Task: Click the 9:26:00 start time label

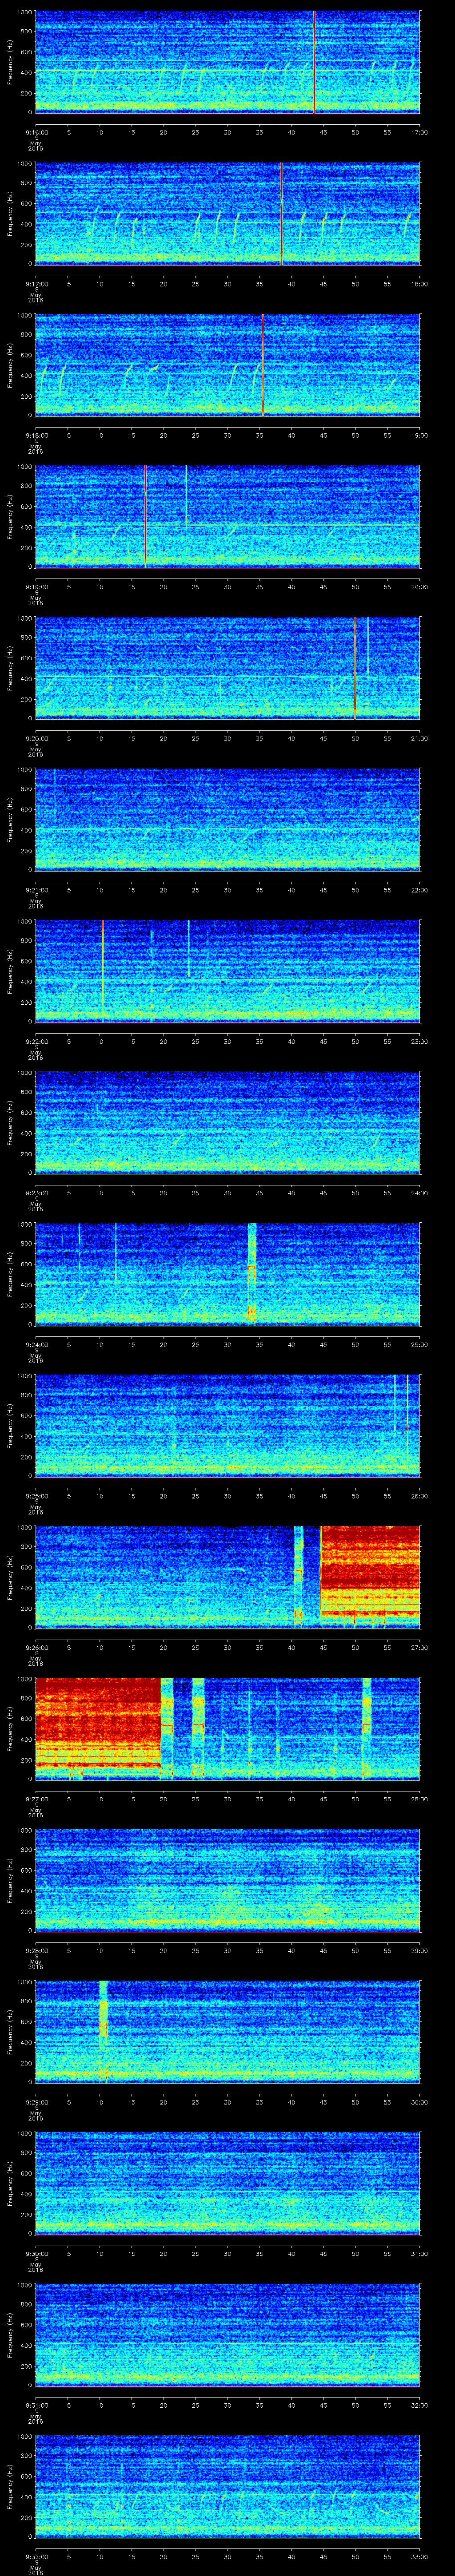Action: [x=36, y=1647]
